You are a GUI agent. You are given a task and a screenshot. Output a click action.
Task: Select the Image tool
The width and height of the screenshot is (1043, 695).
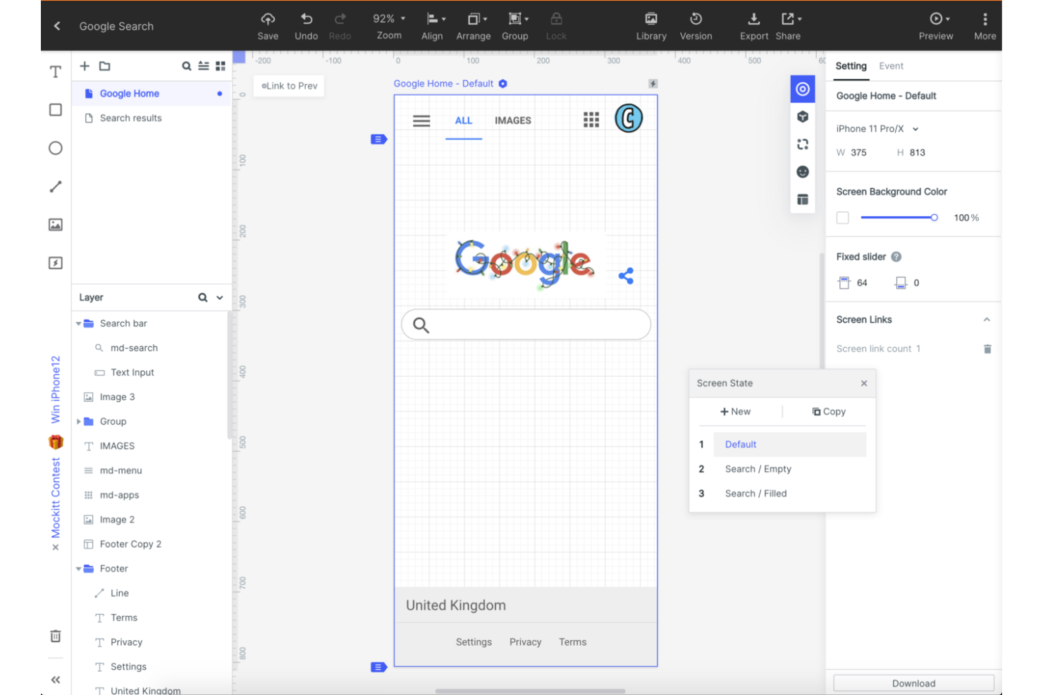point(56,225)
